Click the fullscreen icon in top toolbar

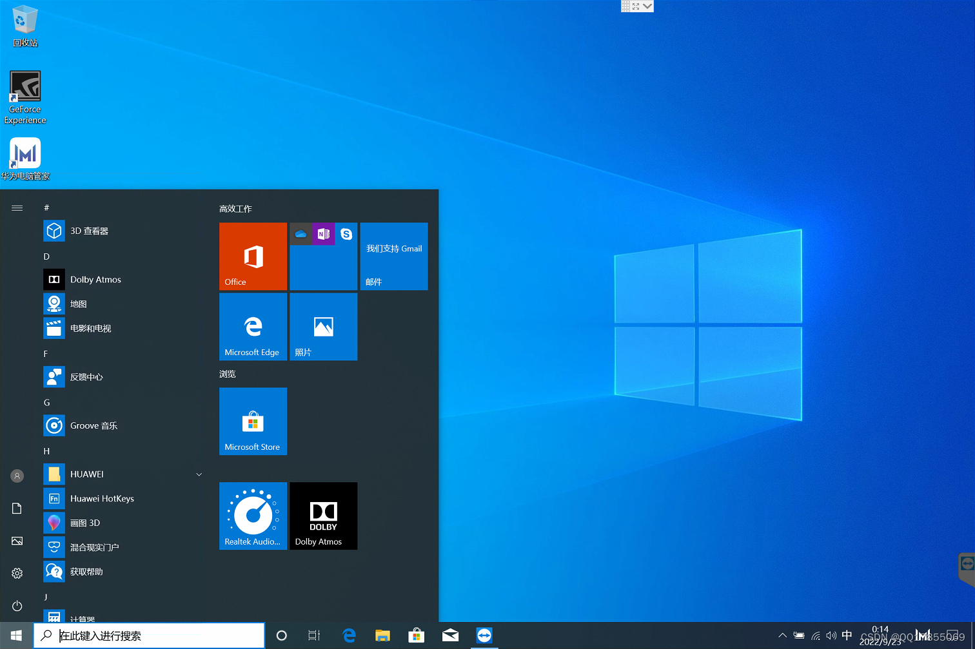pyautogui.click(x=636, y=6)
